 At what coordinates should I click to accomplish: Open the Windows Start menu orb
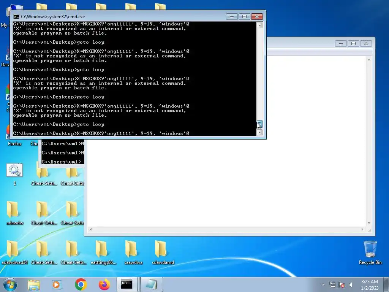pyautogui.click(x=10, y=284)
